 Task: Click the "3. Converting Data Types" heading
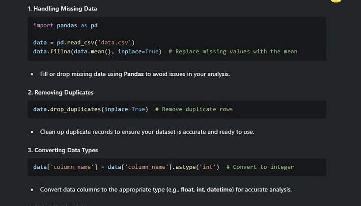[x=63, y=150]
